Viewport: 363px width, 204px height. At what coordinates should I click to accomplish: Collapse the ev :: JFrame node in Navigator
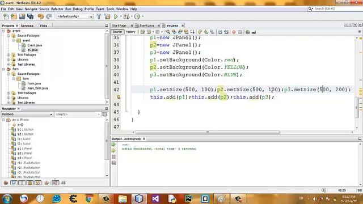click(x=3, y=120)
